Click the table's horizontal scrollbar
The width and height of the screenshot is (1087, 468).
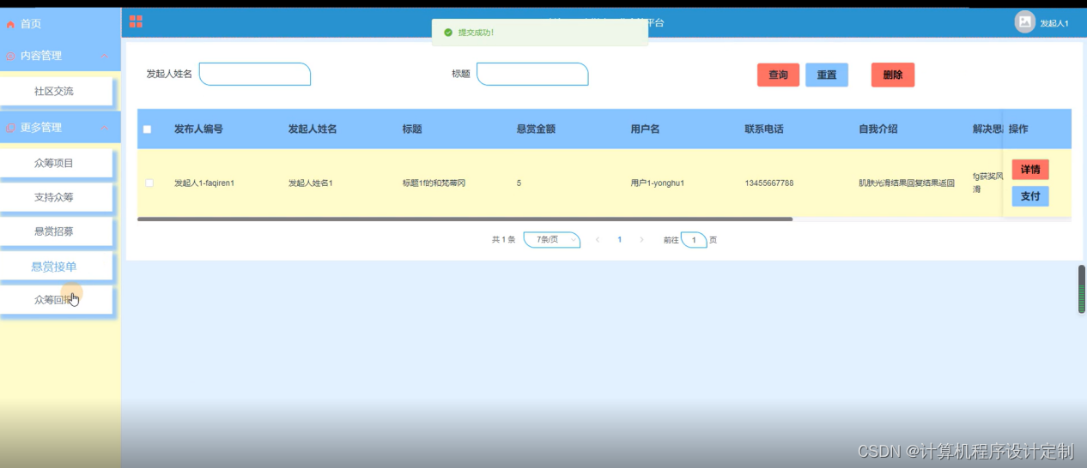[x=465, y=219]
